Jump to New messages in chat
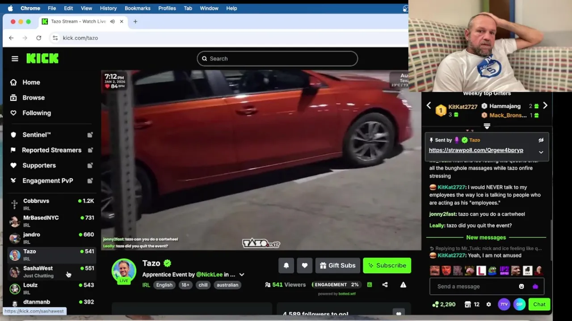572x321 pixels. click(486, 238)
